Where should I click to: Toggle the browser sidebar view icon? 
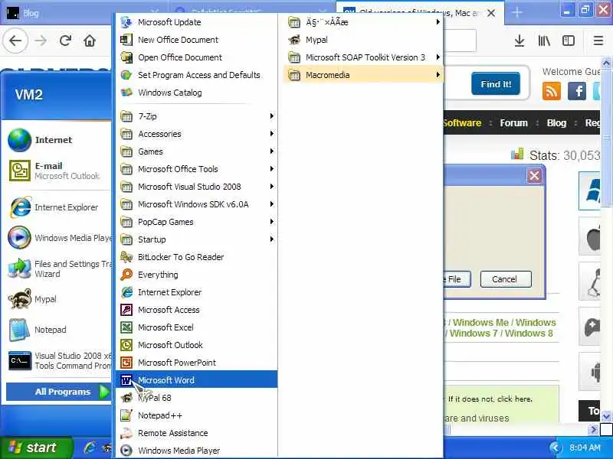click(568, 41)
